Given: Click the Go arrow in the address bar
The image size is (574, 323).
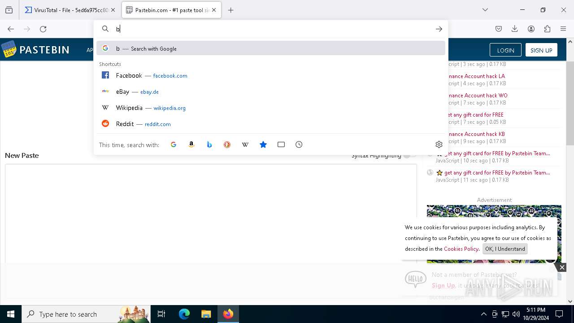Looking at the screenshot, I should pos(439,29).
